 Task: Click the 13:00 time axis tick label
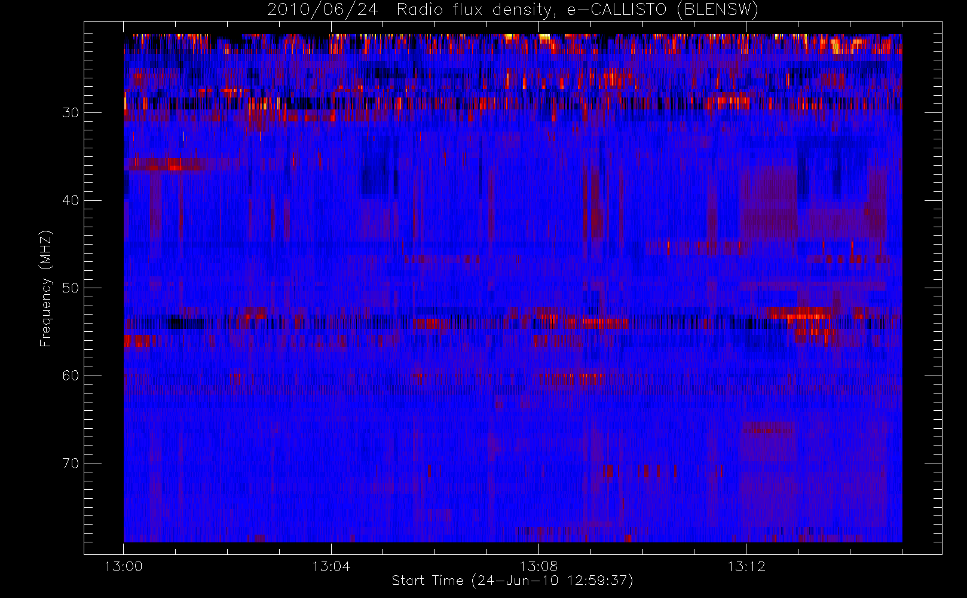click(x=123, y=566)
